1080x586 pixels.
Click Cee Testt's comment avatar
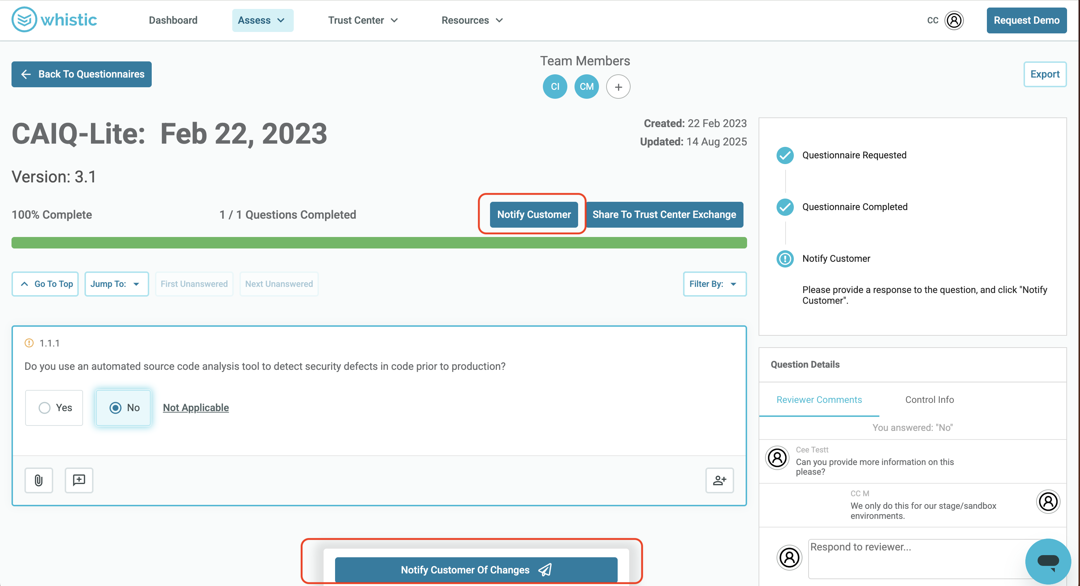click(x=777, y=457)
